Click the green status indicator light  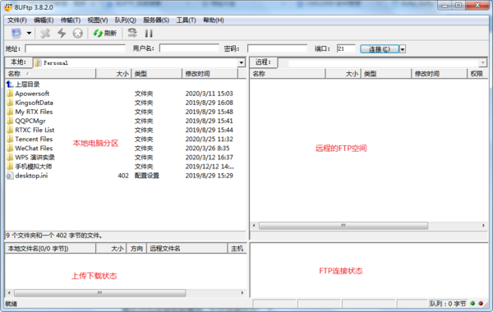point(472,303)
